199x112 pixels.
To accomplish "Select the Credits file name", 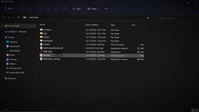I will point(46,44).
